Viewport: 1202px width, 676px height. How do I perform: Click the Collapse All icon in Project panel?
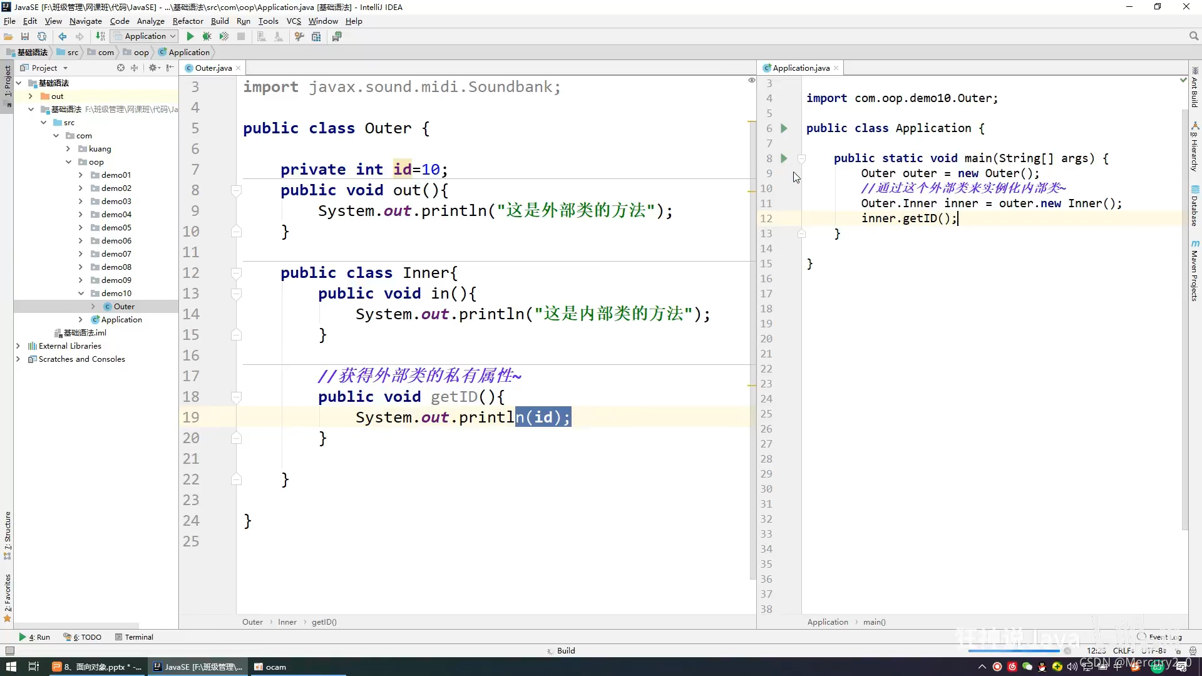[x=134, y=68]
